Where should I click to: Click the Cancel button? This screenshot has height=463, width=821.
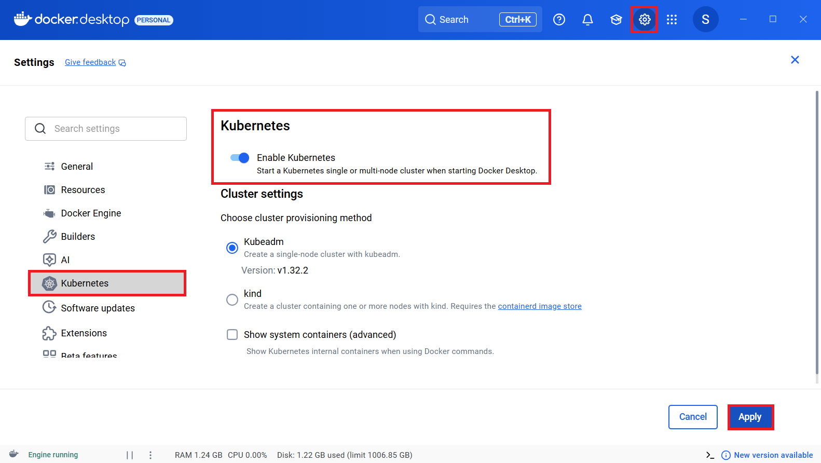(x=693, y=417)
